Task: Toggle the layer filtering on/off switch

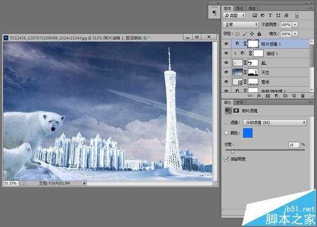Action: (297, 15)
